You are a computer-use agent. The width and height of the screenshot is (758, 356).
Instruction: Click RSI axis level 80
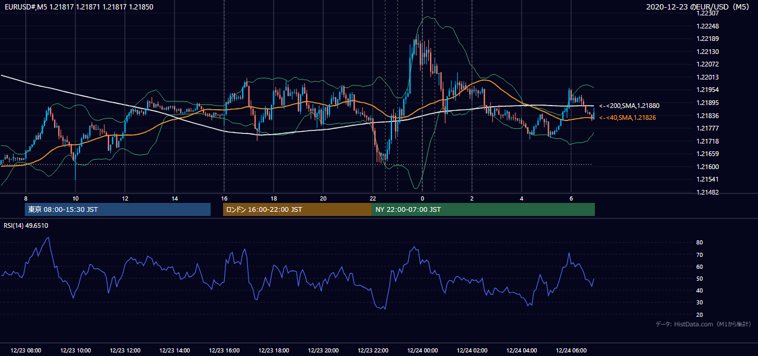(x=699, y=243)
